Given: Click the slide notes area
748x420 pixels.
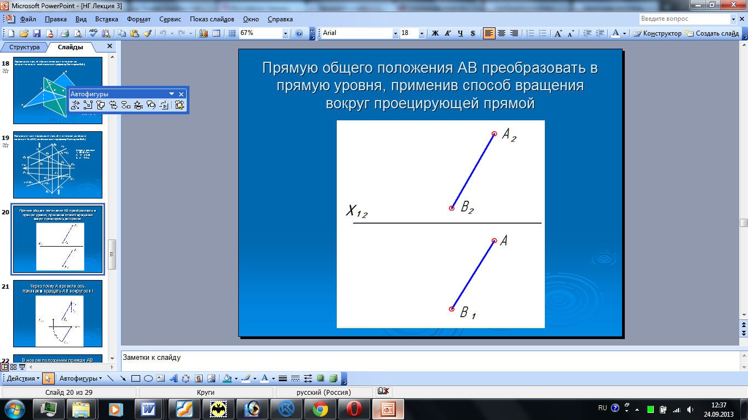Looking at the screenshot, I should (430, 361).
